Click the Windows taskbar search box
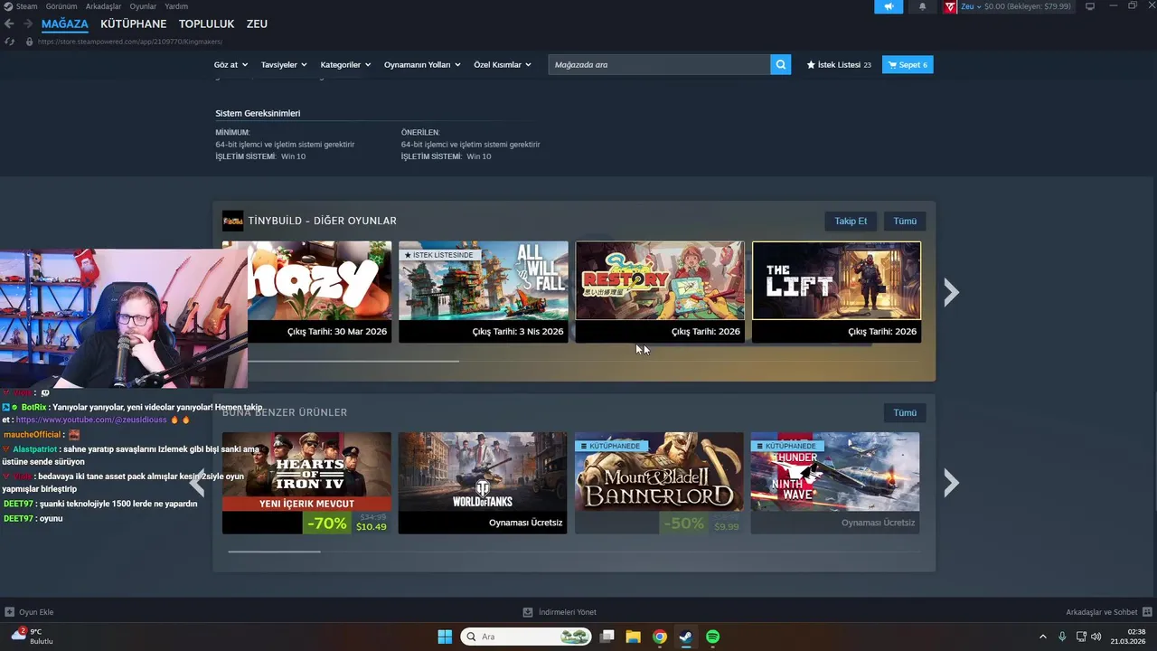 coord(527,637)
